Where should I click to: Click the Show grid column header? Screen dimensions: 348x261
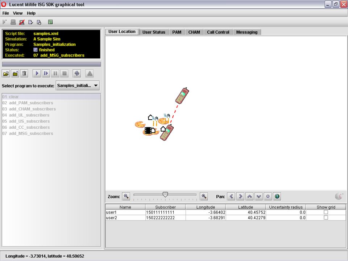326,207
